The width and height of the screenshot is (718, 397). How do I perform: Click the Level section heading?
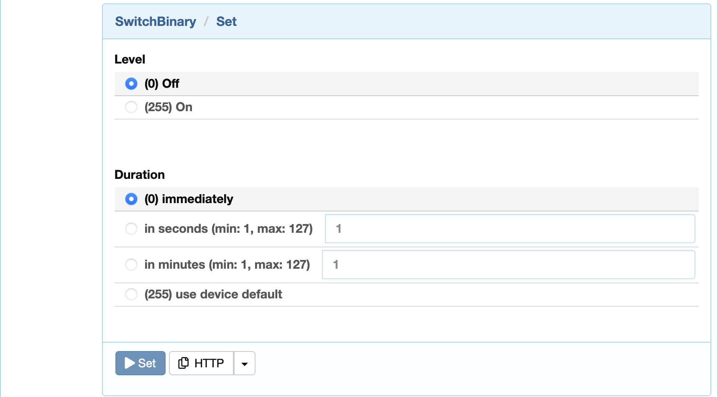pos(130,59)
